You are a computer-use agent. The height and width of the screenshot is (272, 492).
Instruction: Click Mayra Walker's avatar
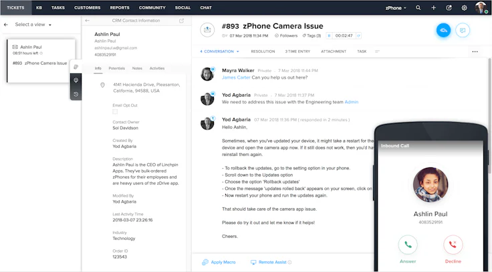coord(207,74)
